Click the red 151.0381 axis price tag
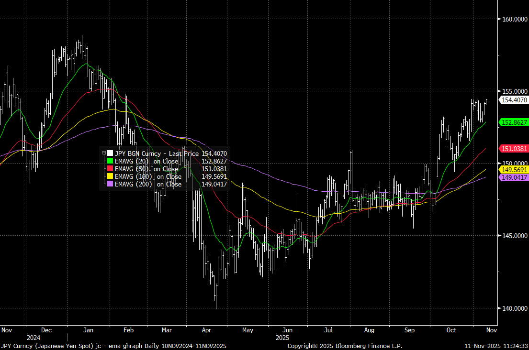The height and width of the screenshot is (350, 529). pyautogui.click(x=514, y=149)
